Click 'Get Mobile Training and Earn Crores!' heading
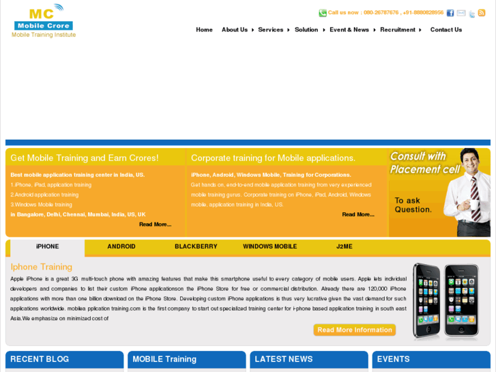Screen dimensions: 496x372 (x=85, y=158)
